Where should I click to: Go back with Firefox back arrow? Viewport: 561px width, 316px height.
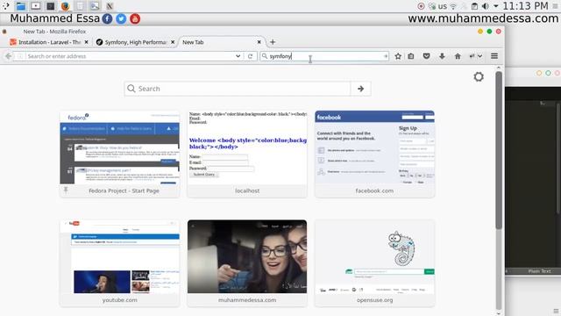click(8, 56)
